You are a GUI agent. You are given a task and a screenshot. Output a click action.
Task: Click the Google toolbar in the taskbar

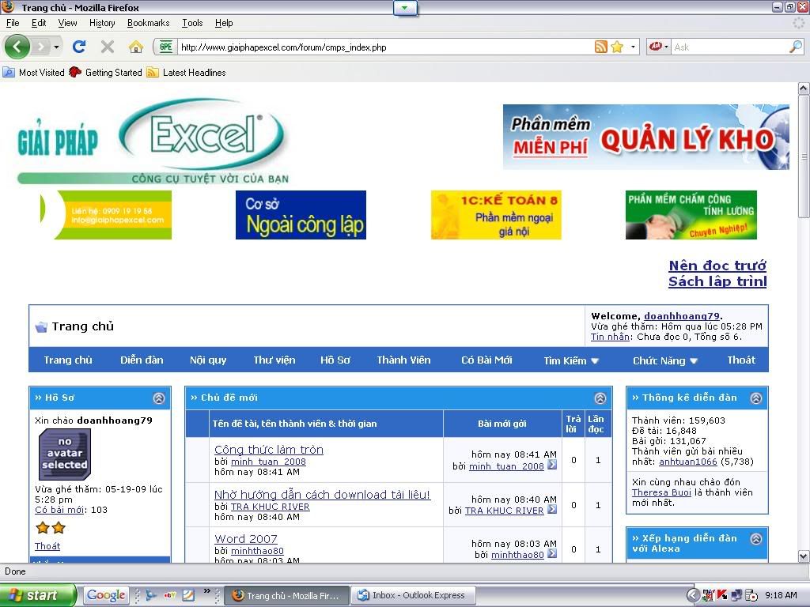106,595
